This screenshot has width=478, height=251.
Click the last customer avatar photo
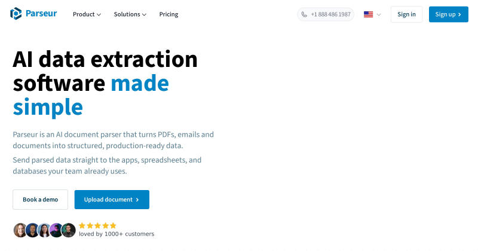69,230
